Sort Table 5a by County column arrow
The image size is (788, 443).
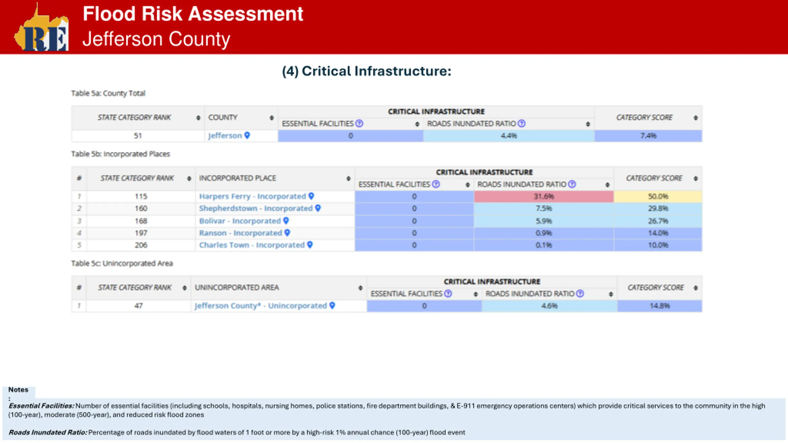(271, 118)
